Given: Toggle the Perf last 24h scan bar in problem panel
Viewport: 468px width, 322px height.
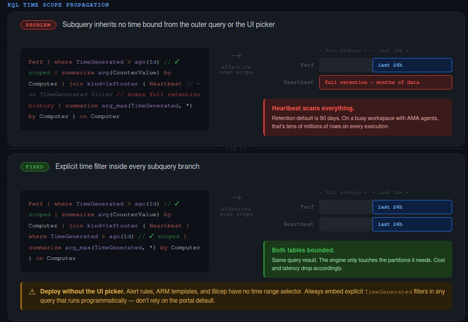Looking at the screenshot, I should (412, 65).
